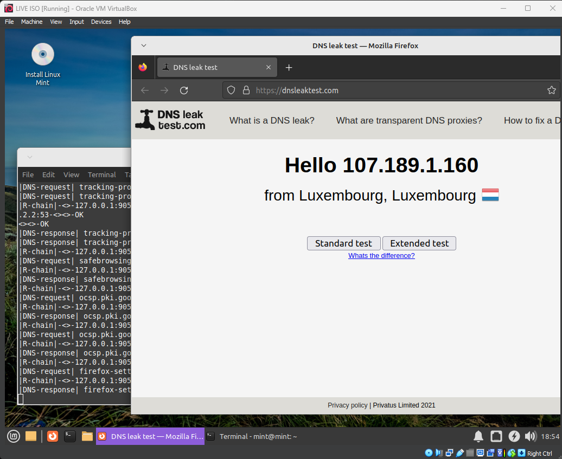Open the Install Linux Mint desktop icon
Viewport: 562px width, 459px height.
coord(43,64)
